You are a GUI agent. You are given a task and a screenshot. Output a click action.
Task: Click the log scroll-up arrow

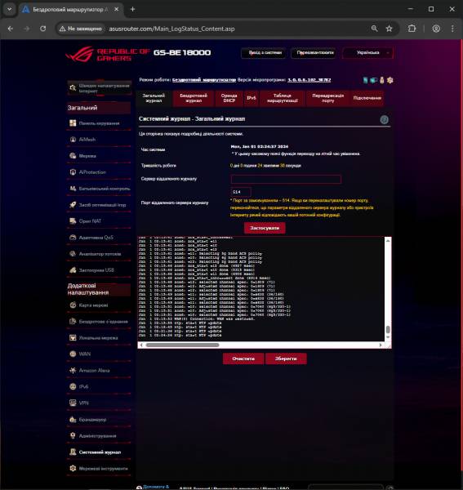tap(388, 240)
